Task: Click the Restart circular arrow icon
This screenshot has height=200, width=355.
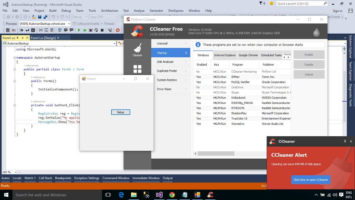Action: (x=96, y=30)
